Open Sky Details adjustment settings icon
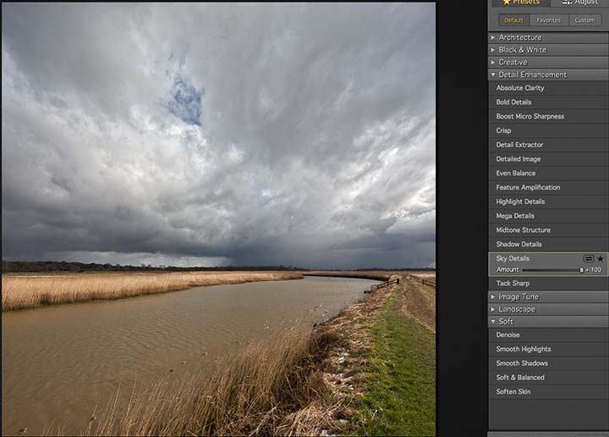The image size is (609, 437). pyautogui.click(x=589, y=258)
